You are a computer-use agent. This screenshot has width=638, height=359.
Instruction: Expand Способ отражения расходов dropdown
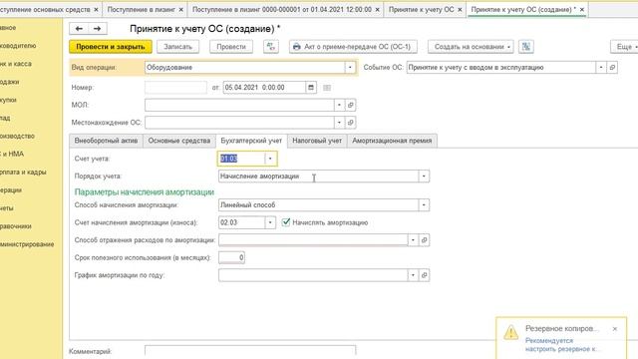tap(413, 240)
